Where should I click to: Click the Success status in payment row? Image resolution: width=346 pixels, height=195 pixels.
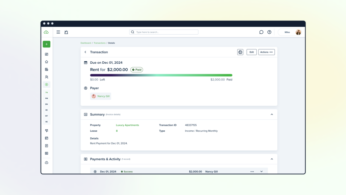click(x=127, y=172)
